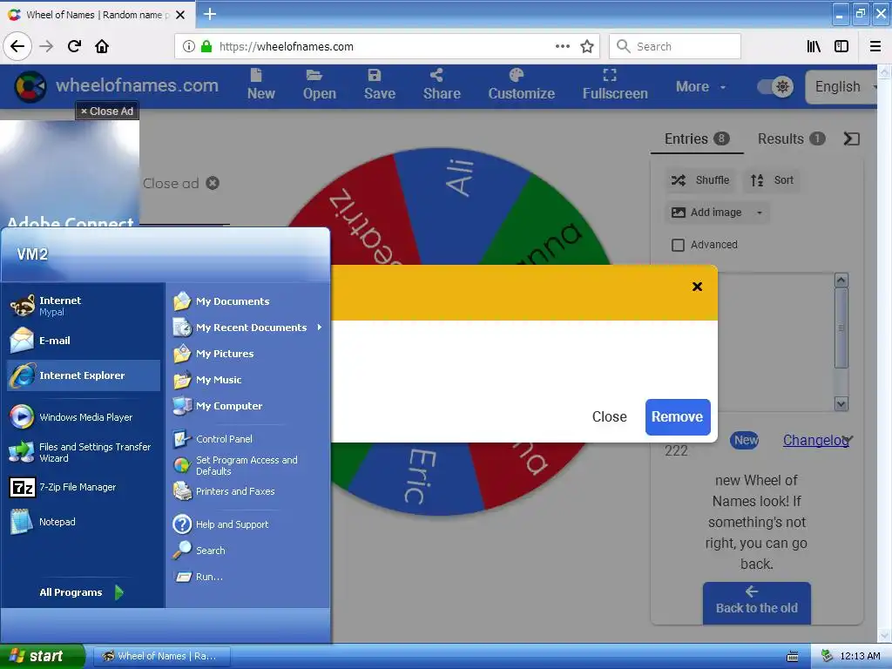Click Save in wheel toolbar
Image resolution: width=892 pixels, height=669 pixels.
[x=380, y=84]
